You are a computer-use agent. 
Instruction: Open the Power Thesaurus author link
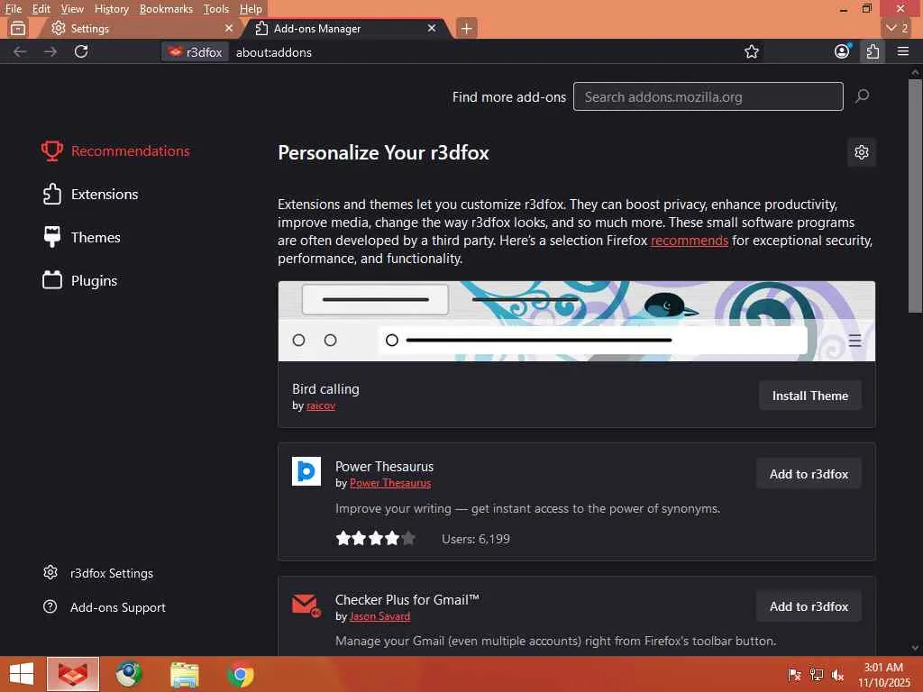390,483
